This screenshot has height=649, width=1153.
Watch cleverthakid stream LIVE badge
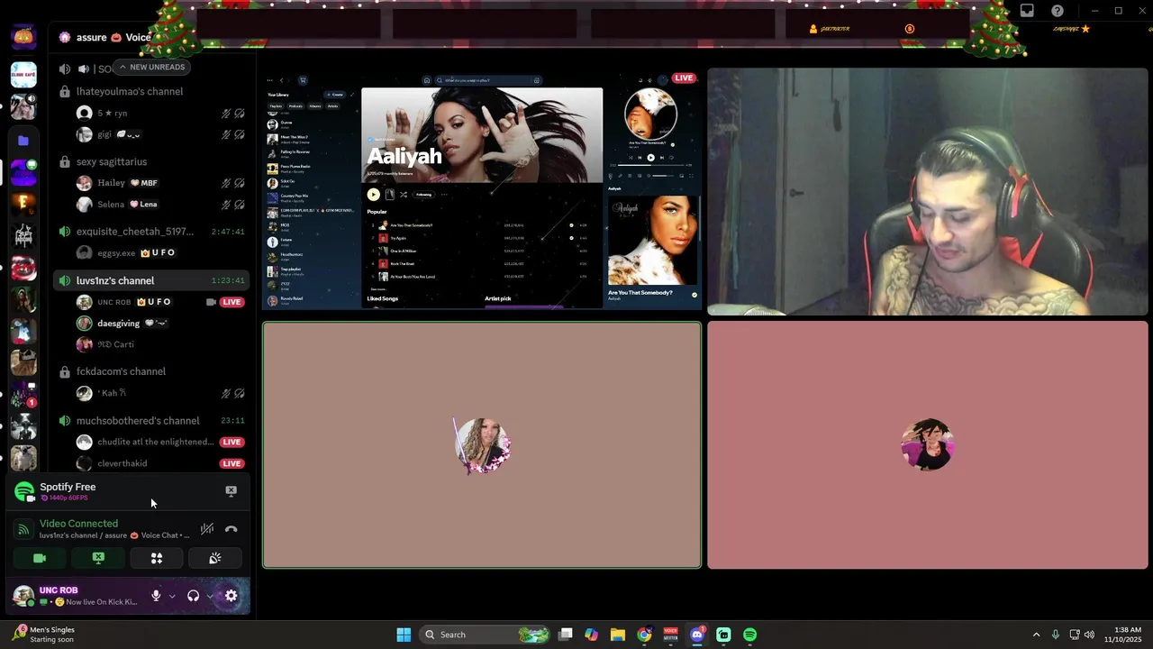pos(232,463)
